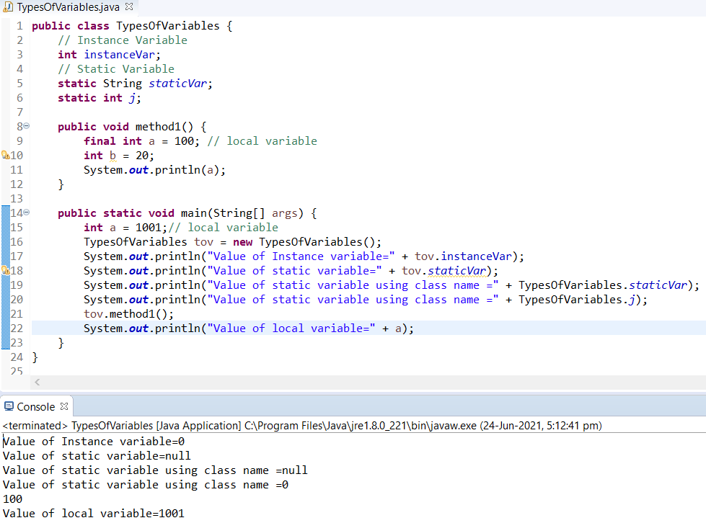
Task: Click line number 7 in the gutter
Action: point(19,112)
